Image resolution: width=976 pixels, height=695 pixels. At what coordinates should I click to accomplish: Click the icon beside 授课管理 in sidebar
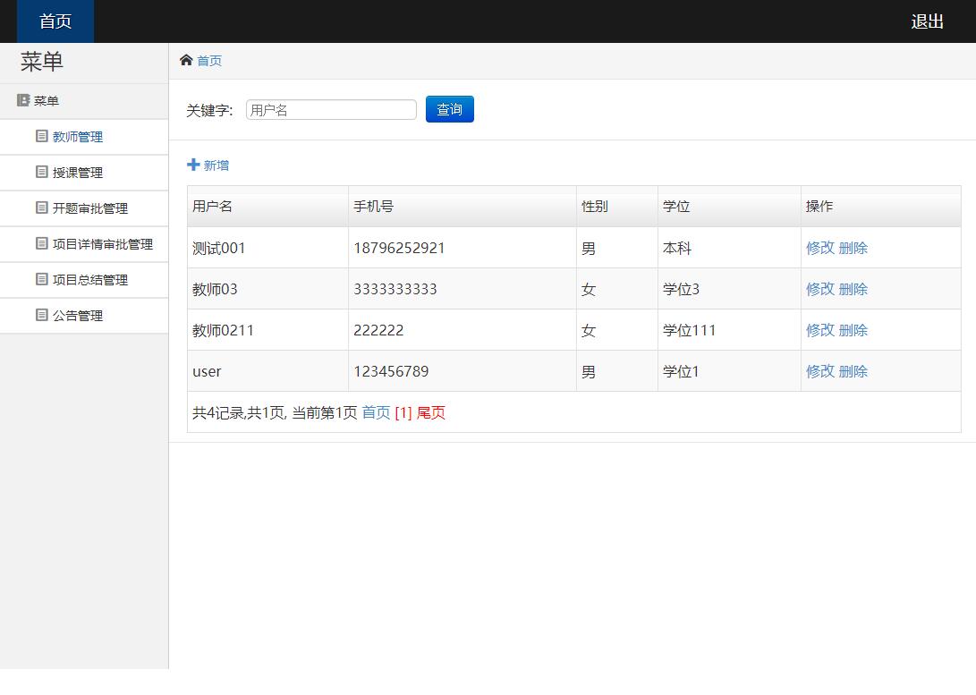tap(42, 172)
